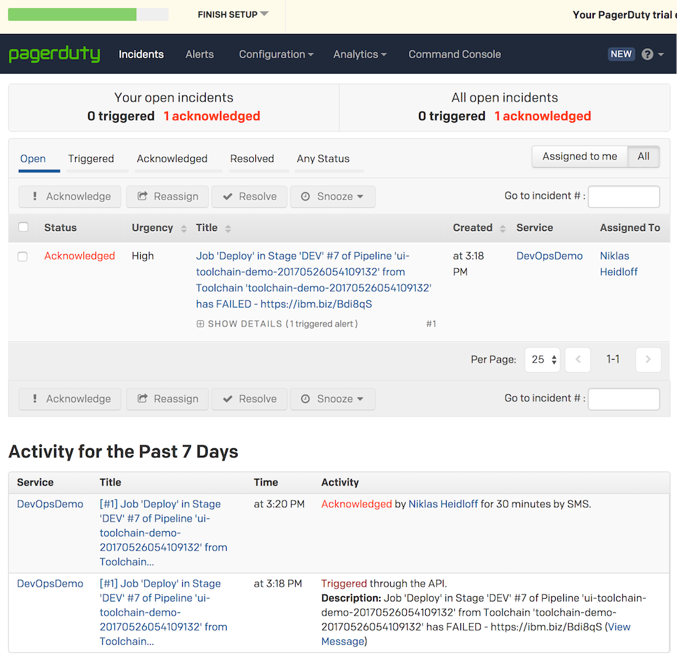Viewport: 677px width, 657px height.
Task: Click the Assigned To column header
Action: pos(630,228)
